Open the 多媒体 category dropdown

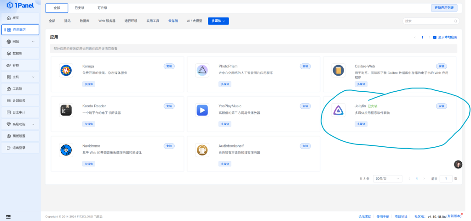(218, 21)
